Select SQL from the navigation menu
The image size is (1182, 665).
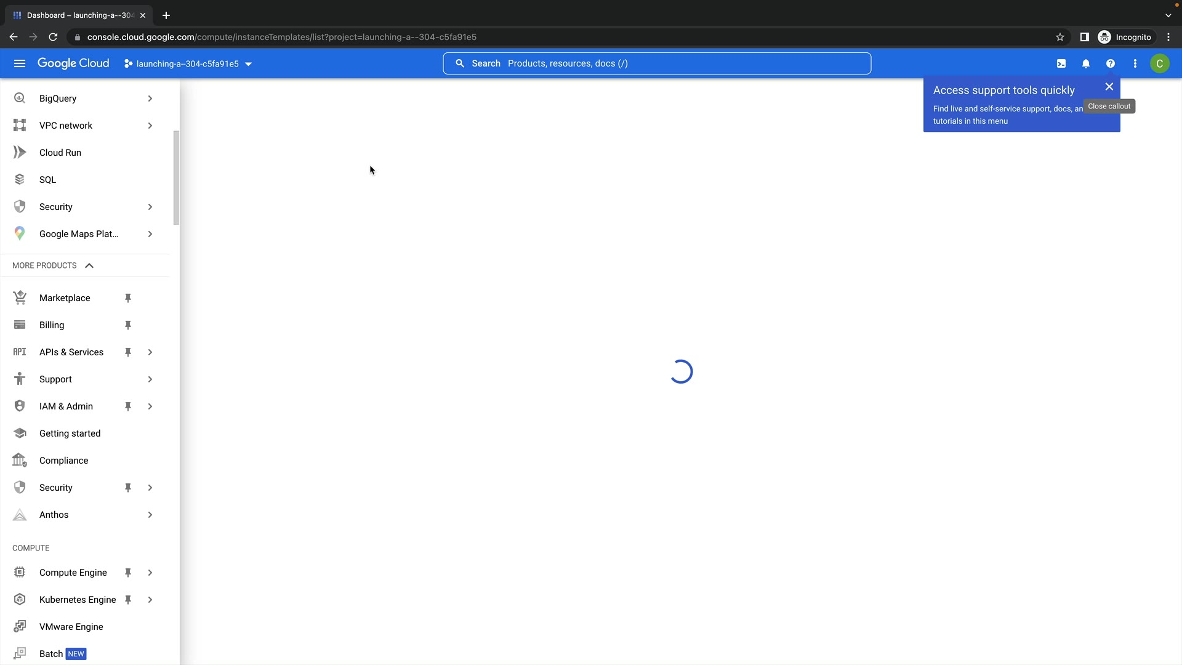click(47, 180)
